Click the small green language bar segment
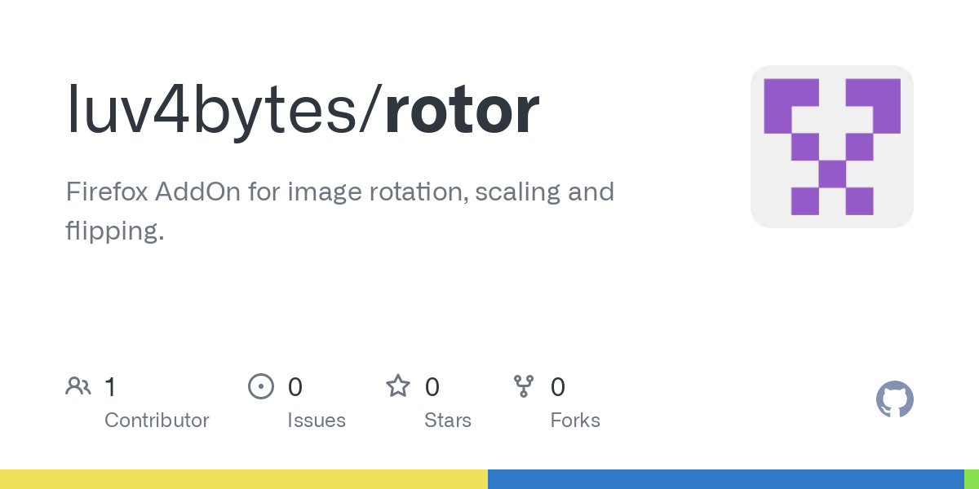979x489 pixels. [972, 479]
